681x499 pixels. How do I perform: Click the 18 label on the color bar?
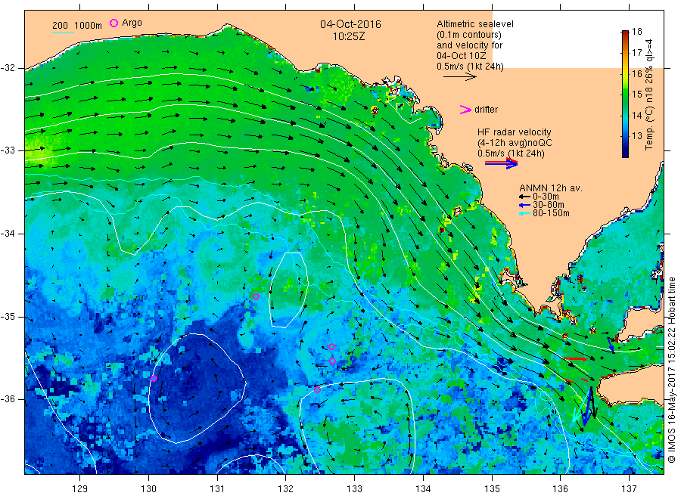tap(636, 31)
